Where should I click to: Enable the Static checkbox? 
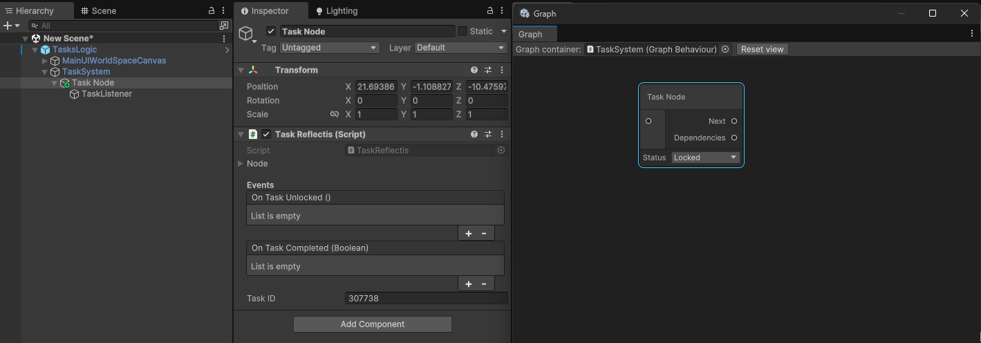click(463, 31)
